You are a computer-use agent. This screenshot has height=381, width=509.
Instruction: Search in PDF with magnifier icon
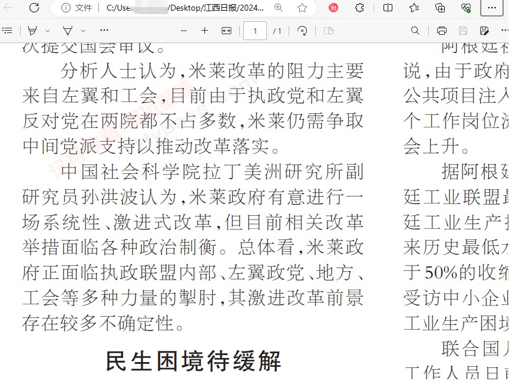pyautogui.click(x=415, y=31)
